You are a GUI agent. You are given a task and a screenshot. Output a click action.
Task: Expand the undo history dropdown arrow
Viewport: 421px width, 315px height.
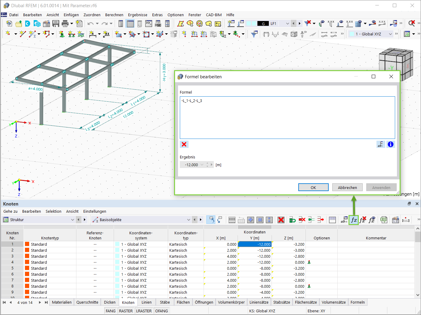pos(97,23)
